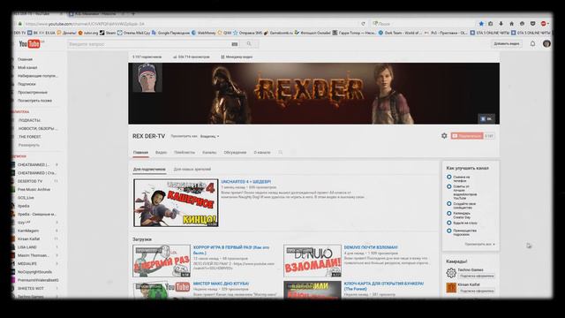Open channel settings gear icon
This screenshot has width=565, height=318.
point(444,135)
